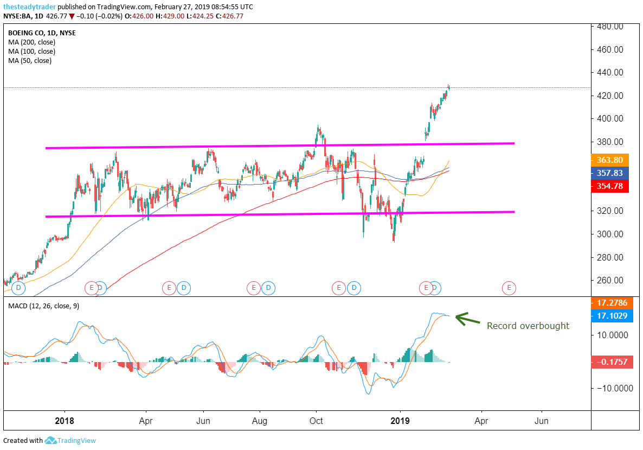The width and height of the screenshot is (643, 450).
Task: Click the blue 17.1029 MACD value tag
Action: pyautogui.click(x=612, y=316)
